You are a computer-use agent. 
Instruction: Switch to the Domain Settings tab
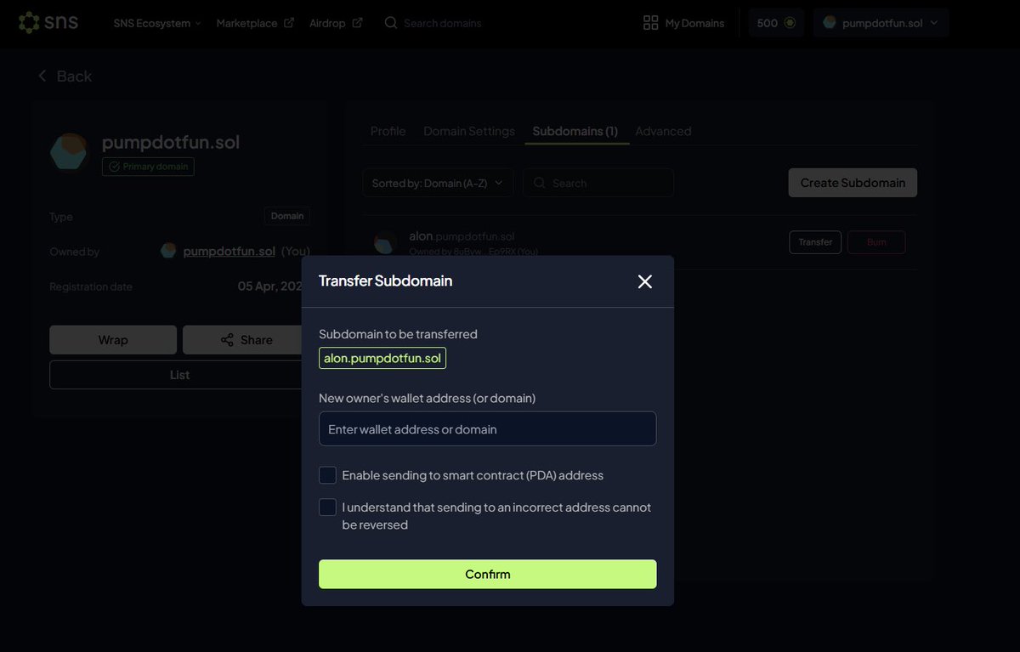tap(469, 131)
